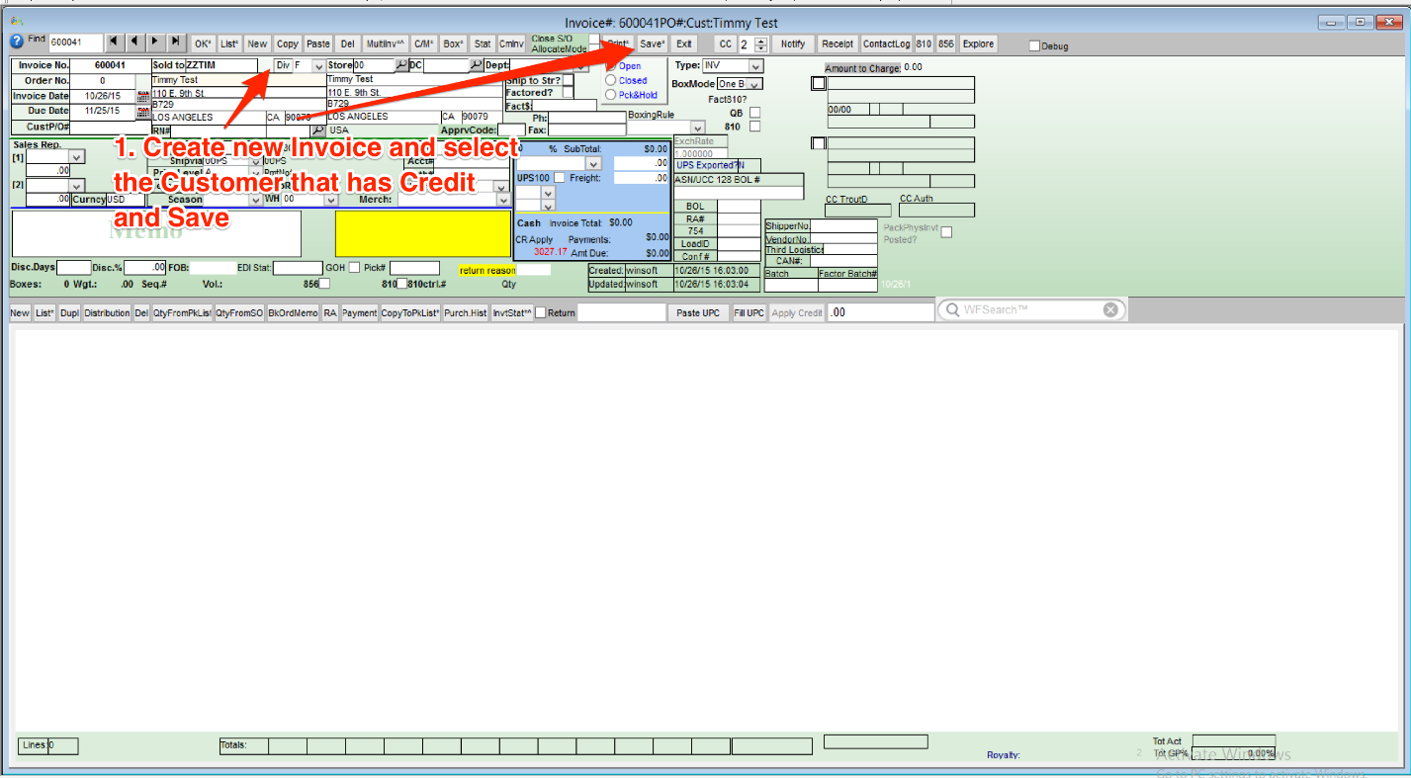Go to last record navigation arrow
Image resolution: width=1411 pixels, height=778 pixels.
175,43
